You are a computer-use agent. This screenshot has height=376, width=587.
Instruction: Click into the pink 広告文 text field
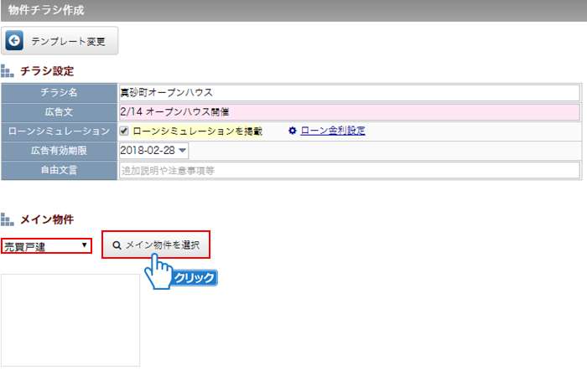point(349,111)
